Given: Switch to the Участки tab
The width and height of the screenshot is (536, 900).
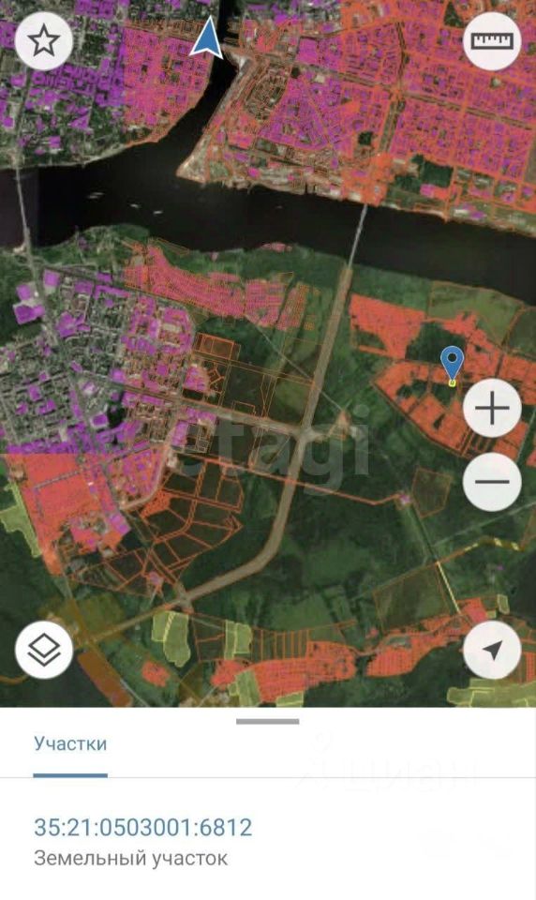Looking at the screenshot, I should (x=70, y=743).
